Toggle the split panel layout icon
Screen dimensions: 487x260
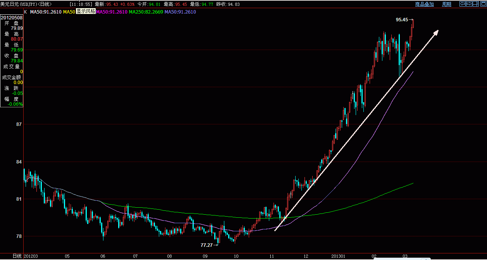[x=476, y=4]
